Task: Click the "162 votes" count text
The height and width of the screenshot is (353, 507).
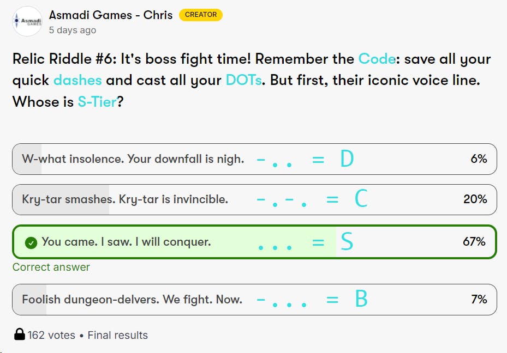Action: (x=52, y=335)
